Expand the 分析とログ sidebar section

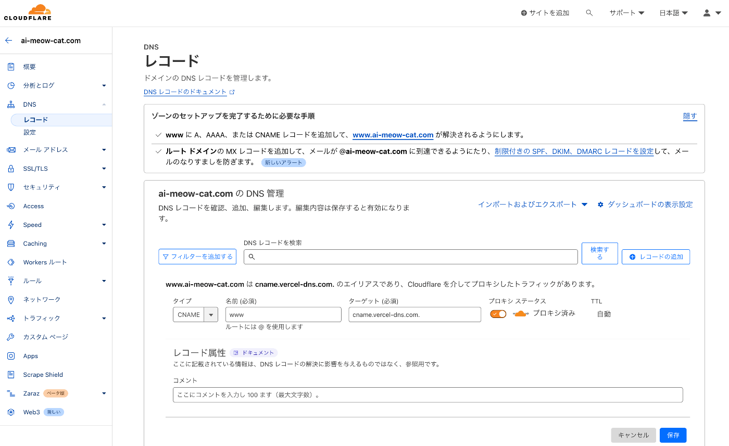coord(104,85)
